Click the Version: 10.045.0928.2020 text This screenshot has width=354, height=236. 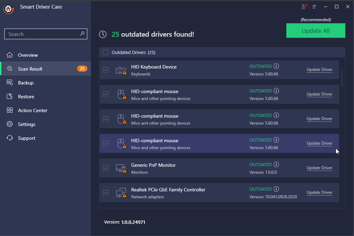pyautogui.click(x=273, y=197)
